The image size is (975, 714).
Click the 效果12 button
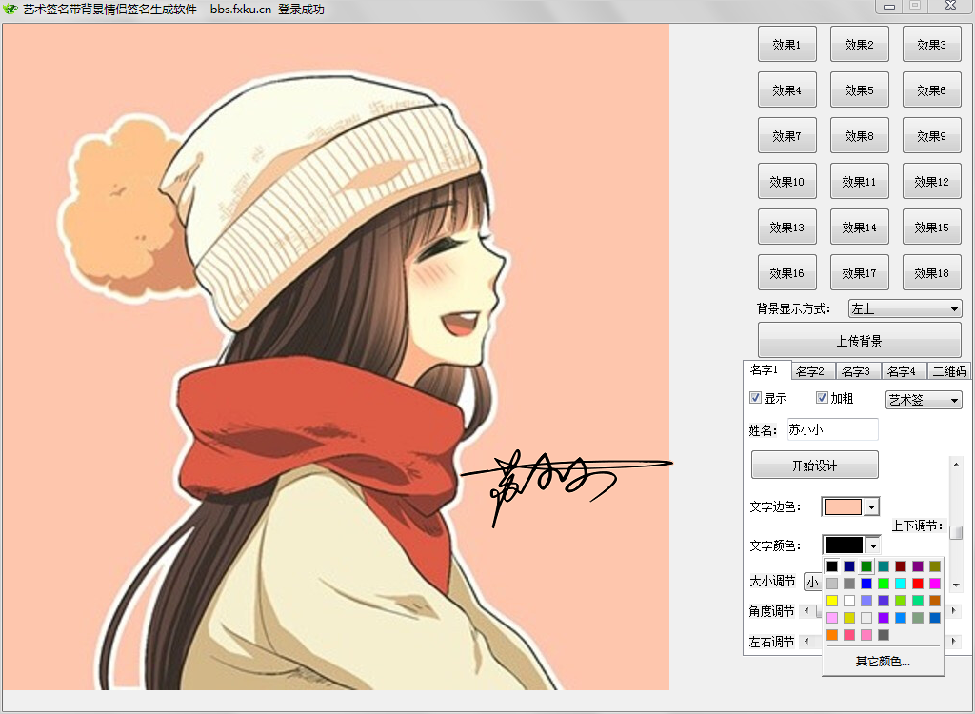[931, 181]
